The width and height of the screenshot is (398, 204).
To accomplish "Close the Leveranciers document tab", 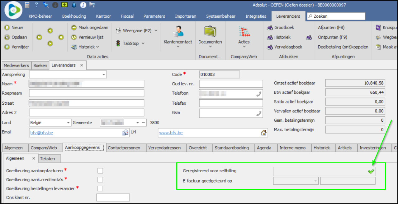I will coord(82,65).
